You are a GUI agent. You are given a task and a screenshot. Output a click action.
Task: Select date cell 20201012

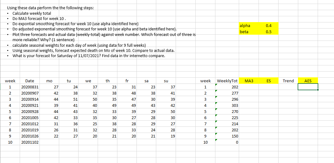click(x=30, y=124)
